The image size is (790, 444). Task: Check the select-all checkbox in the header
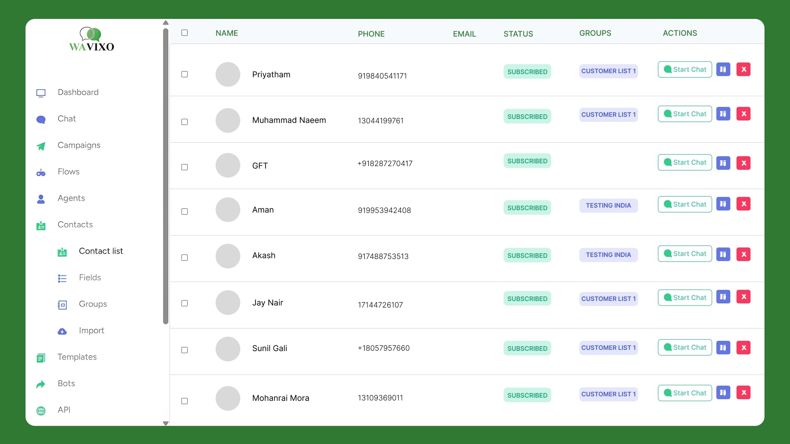click(x=184, y=32)
